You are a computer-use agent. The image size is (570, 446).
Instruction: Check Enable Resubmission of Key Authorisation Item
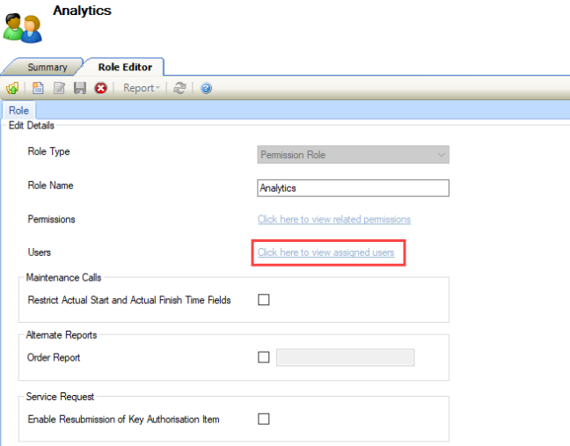point(264,419)
